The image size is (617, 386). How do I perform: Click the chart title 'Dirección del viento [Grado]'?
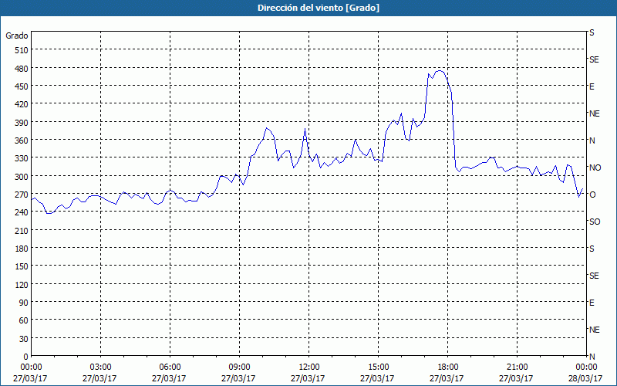[x=318, y=8]
